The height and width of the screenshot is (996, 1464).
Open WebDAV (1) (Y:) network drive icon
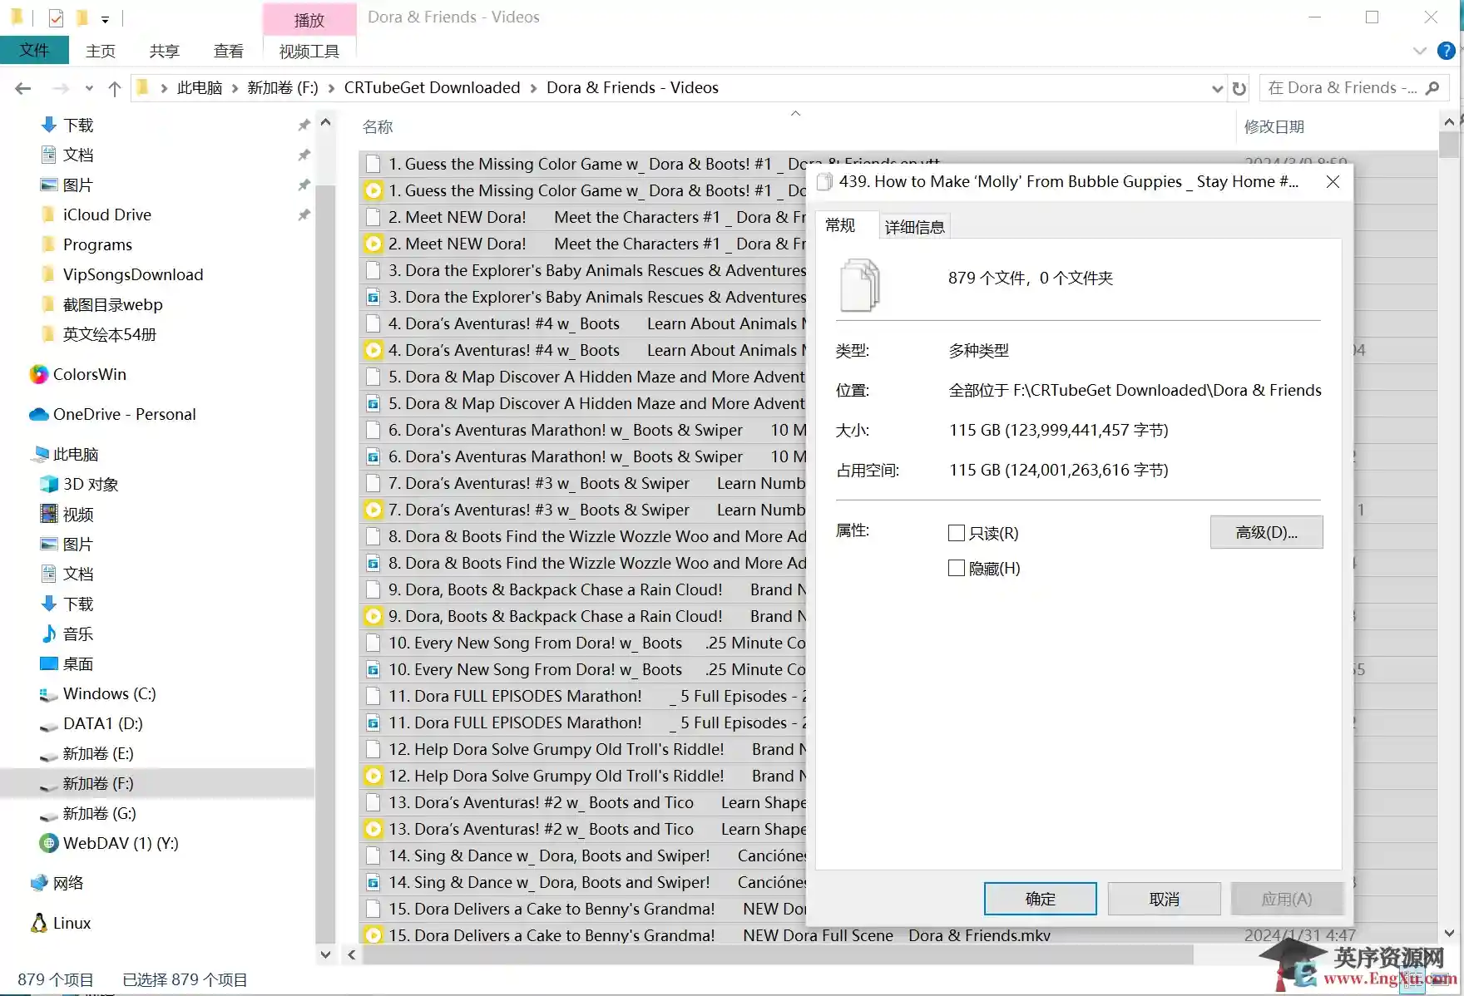(49, 843)
